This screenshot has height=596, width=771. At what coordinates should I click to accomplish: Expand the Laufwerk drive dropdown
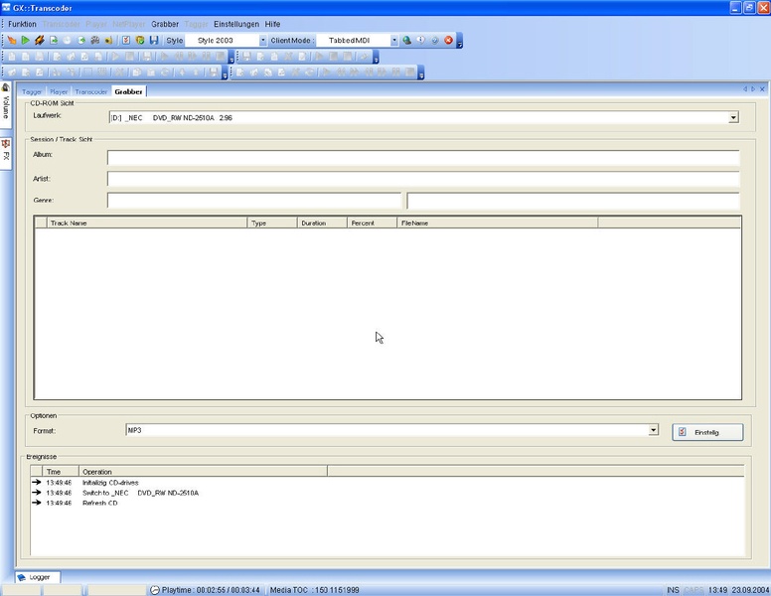pyautogui.click(x=733, y=117)
